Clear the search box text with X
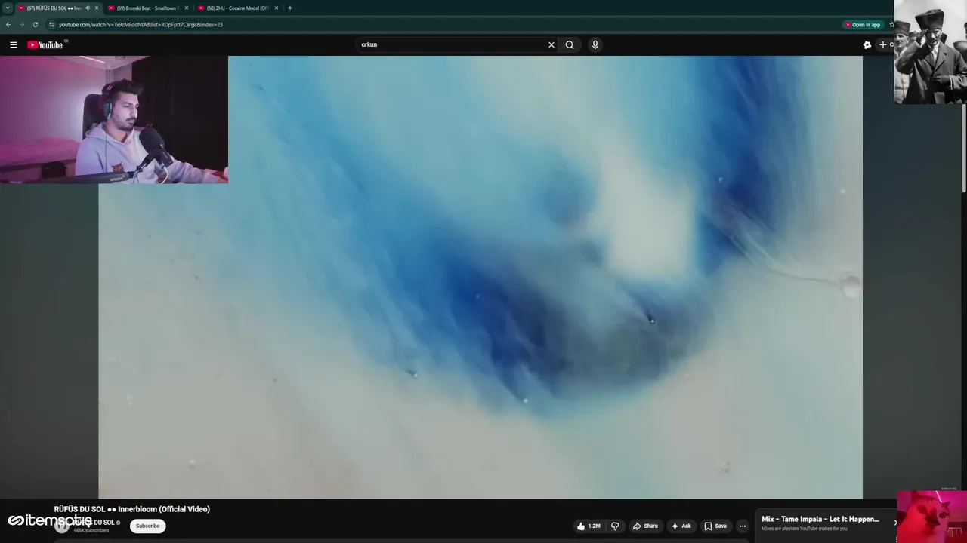This screenshot has width=967, height=543. (x=551, y=44)
